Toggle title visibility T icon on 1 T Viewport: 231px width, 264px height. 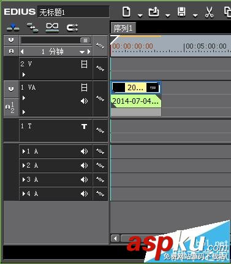click(x=84, y=126)
